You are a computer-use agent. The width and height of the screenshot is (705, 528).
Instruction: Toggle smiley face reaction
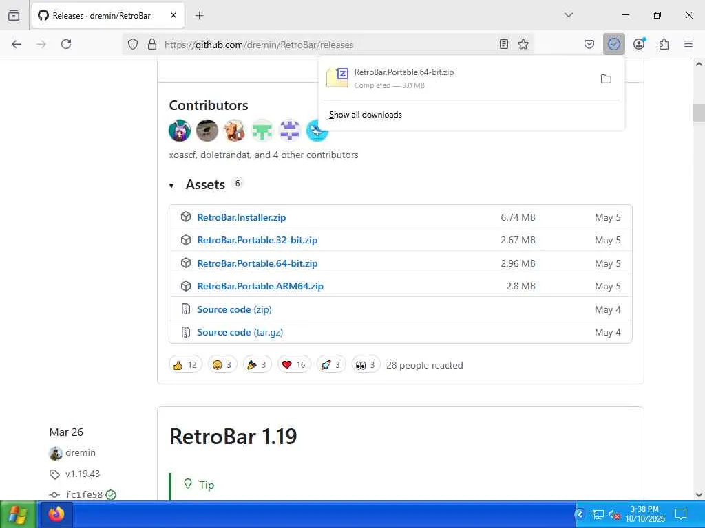(x=222, y=364)
